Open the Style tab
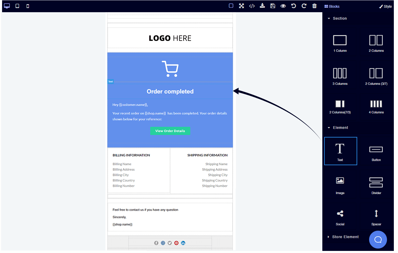The height and width of the screenshot is (253, 398). point(385,6)
